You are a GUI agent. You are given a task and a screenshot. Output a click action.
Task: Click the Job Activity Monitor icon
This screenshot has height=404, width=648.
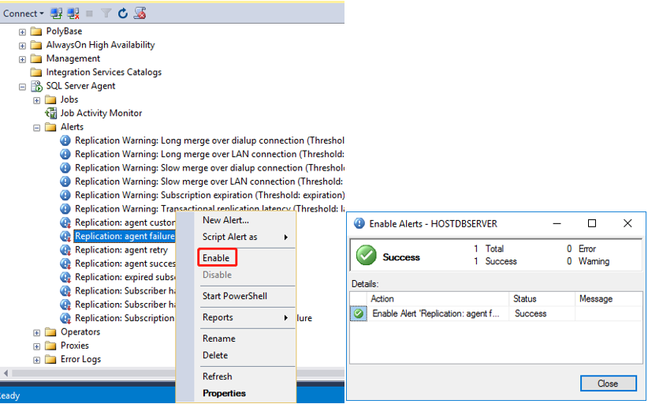[x=50, y=113]
